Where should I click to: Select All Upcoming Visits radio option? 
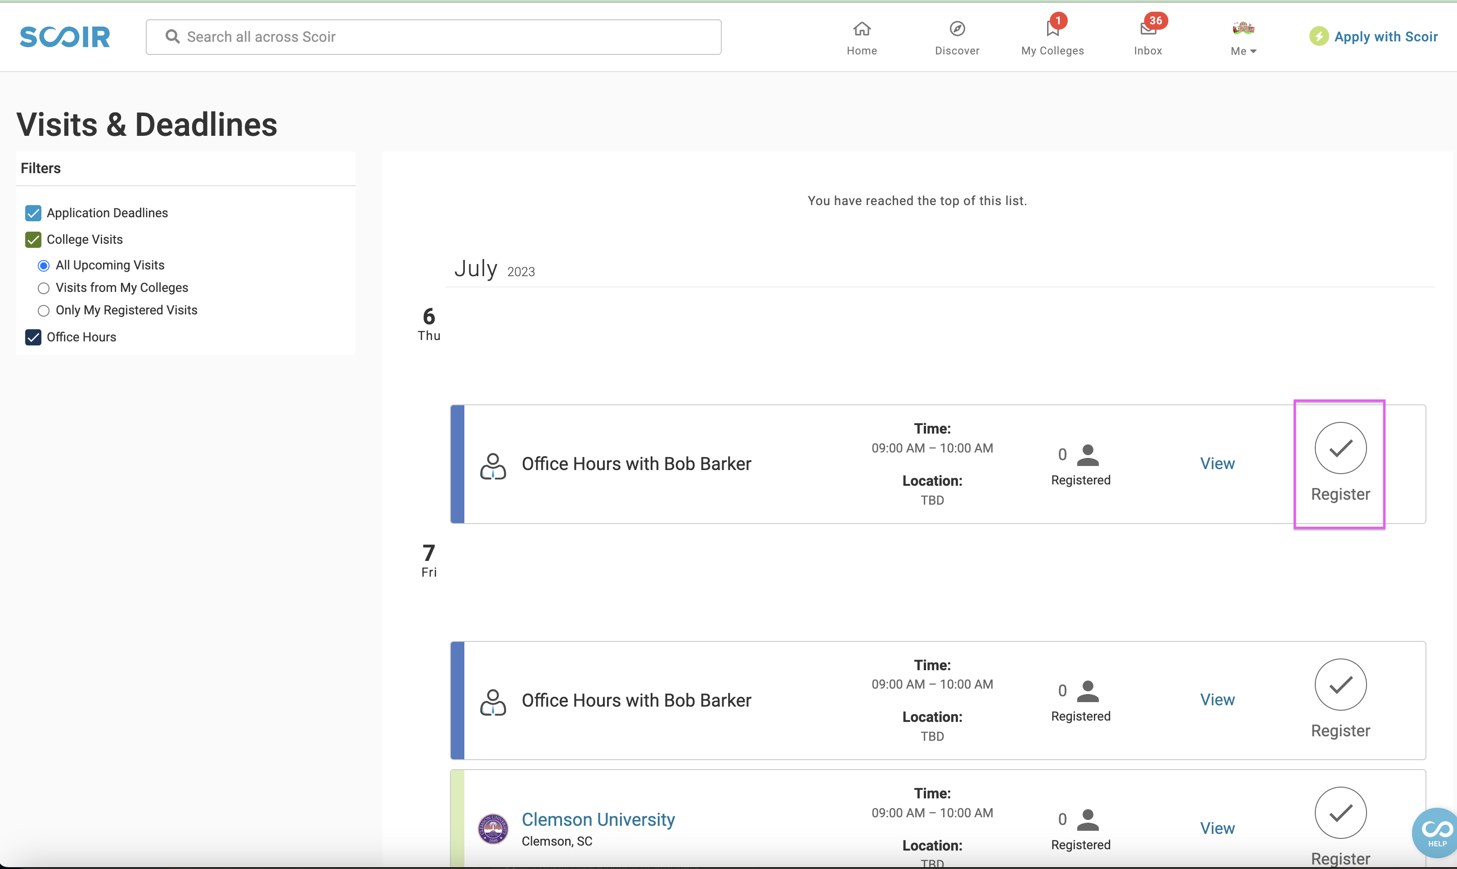(43, 265)
